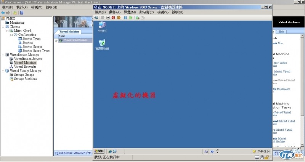Select Service Groups tree item
This screenshot has width=305, height=162.
pos(32,47)
